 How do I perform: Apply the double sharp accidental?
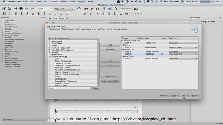(x=98, y=14)
